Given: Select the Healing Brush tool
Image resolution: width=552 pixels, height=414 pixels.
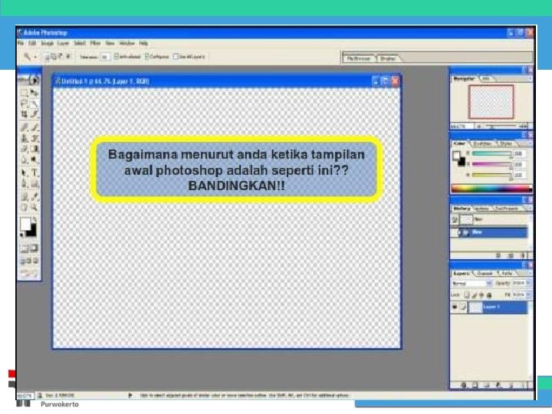Looking at the screenshot, I should pyautogui.click(x=25, y=127).
